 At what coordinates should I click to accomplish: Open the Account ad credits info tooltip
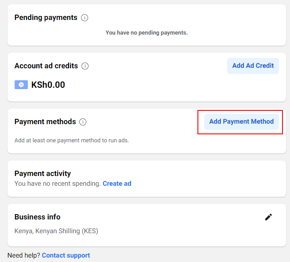(x=85, y=66)
